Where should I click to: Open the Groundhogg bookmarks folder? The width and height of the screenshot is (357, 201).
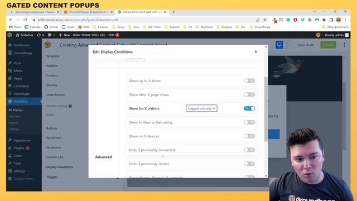click(x=260, y=27)
